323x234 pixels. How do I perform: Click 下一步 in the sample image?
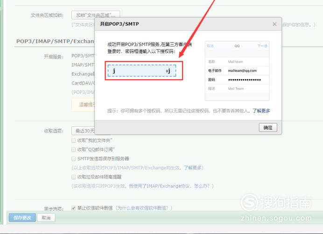[x=262, y=46]
